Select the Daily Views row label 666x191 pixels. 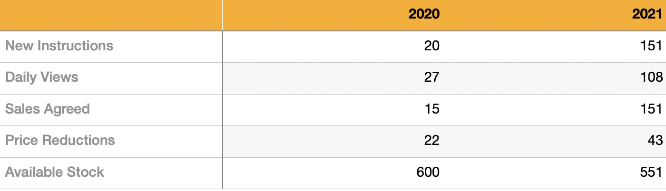click(42, 77)
